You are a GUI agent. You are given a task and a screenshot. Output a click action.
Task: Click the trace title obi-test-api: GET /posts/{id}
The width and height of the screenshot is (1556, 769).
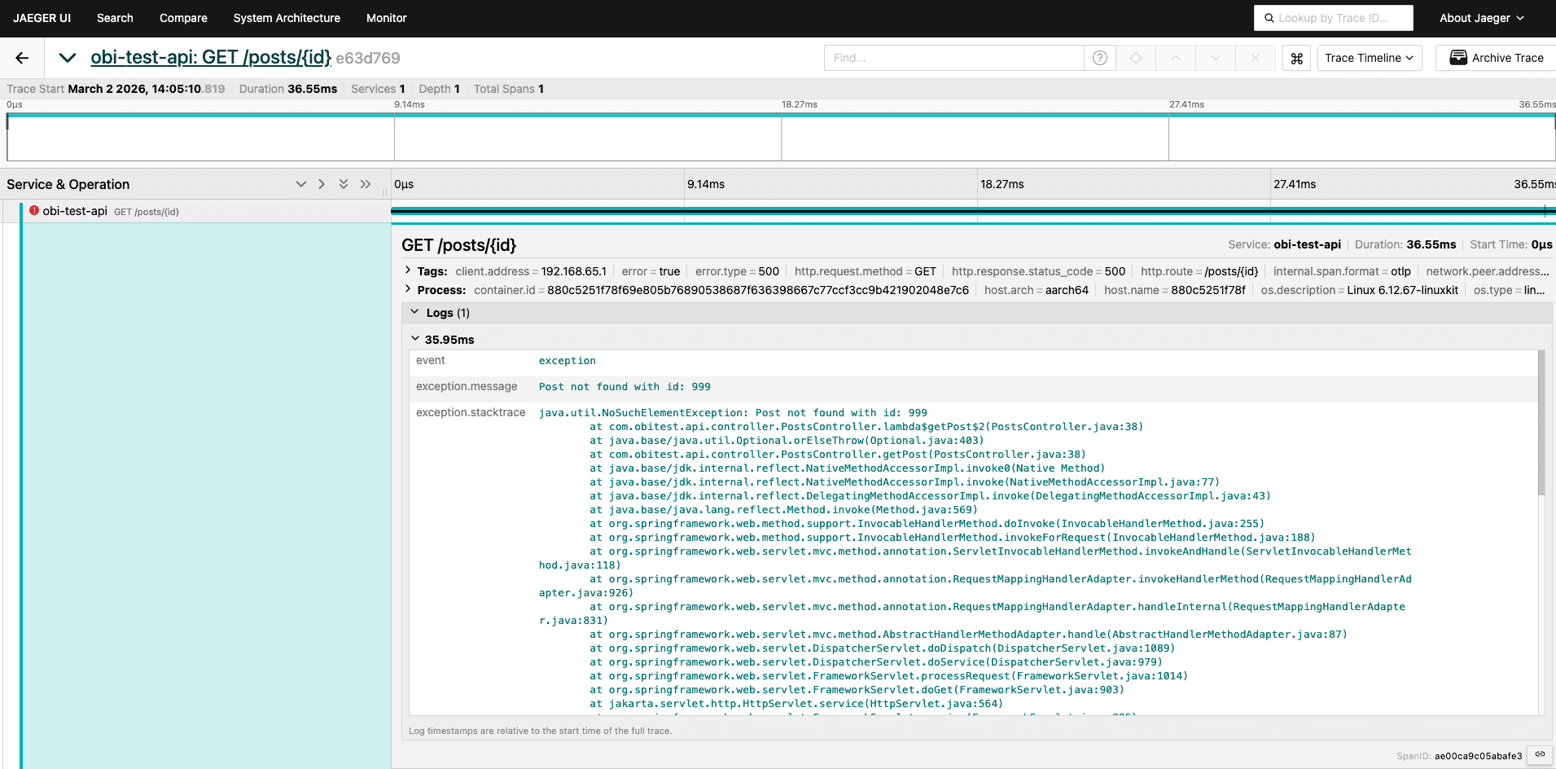click(211, 58)
